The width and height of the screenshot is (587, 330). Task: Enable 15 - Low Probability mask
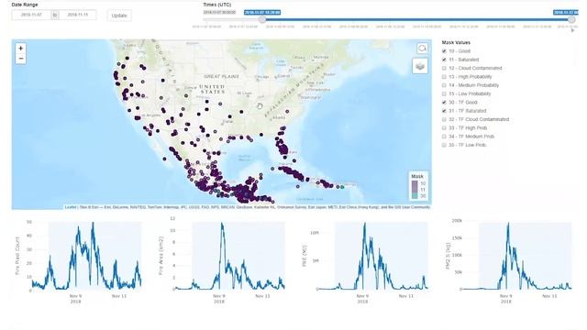pos(444,93)
